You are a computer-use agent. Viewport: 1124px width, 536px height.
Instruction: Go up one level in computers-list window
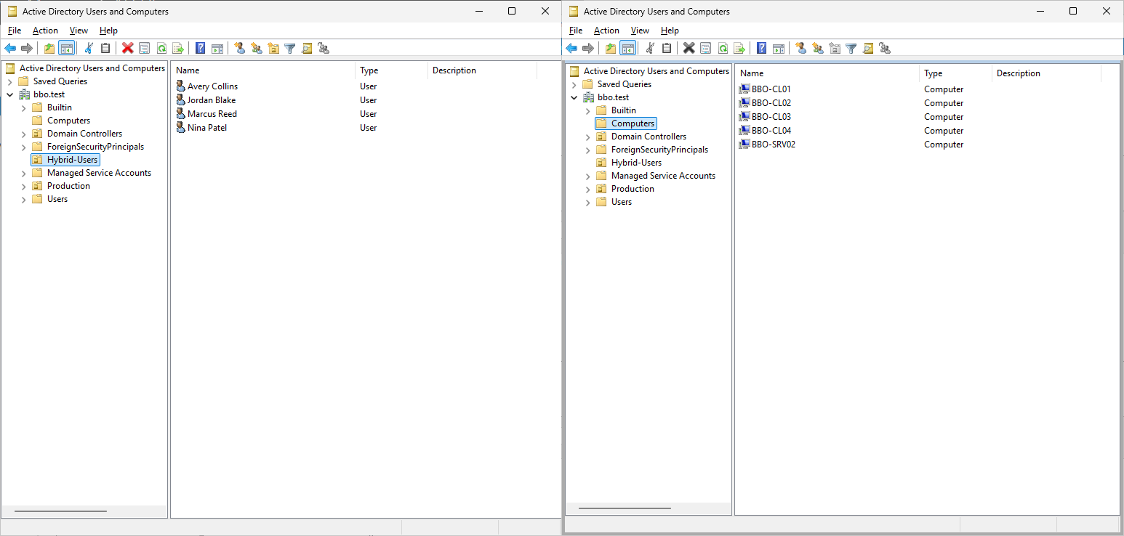[x=611, y=48]
